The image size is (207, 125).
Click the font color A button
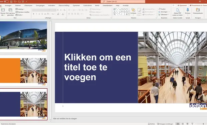pyautogui.click(x=63, y=14)
